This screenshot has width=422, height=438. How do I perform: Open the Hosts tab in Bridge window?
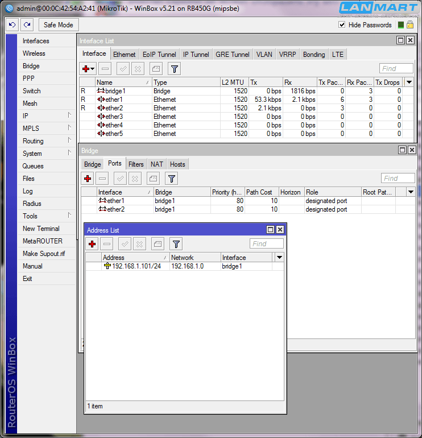177,164
